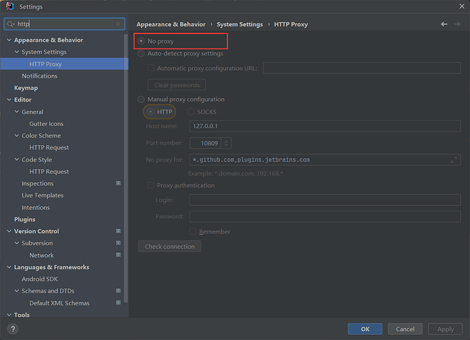Image resolution: width=470 pixels, height=340 pixels.
Task: Collapse the Version Control node
Action: point(9,231)
